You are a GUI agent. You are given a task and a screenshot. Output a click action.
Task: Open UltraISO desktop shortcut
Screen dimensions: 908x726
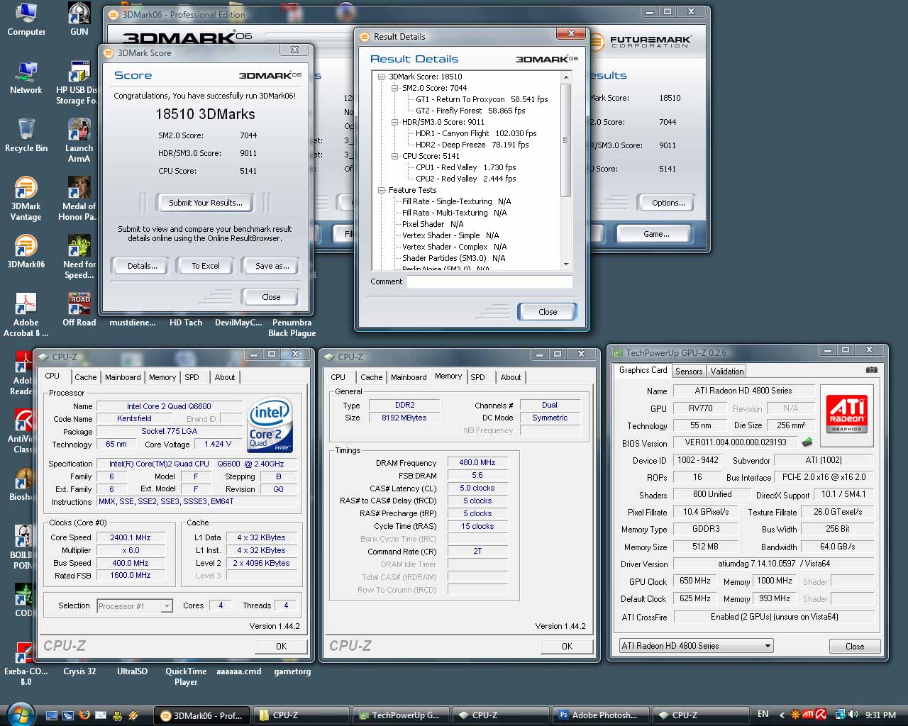pos(133,671)
